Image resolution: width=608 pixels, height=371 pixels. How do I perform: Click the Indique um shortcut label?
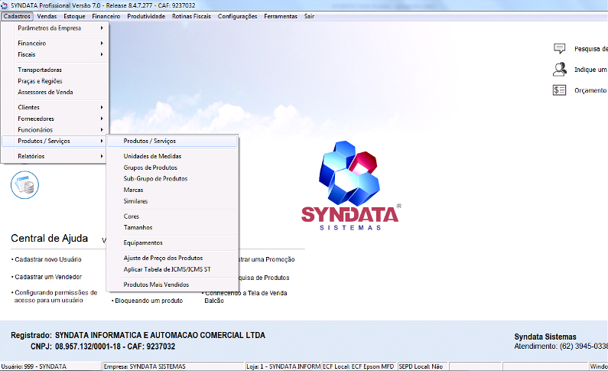point(590,70)
